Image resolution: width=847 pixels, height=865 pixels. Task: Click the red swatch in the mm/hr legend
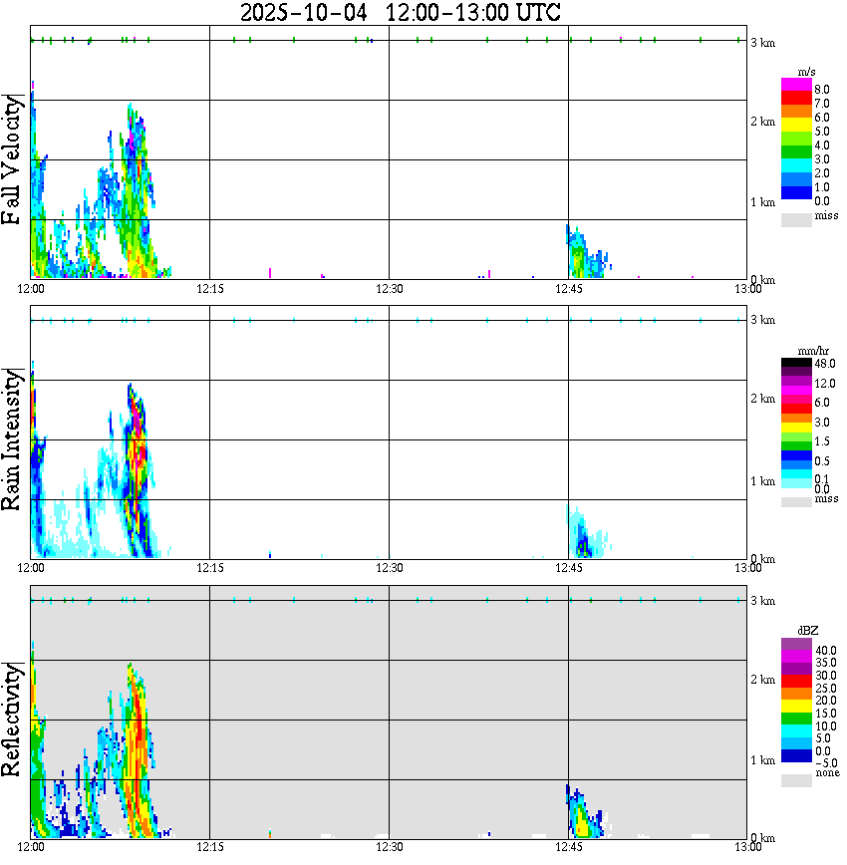click(796, 409)
